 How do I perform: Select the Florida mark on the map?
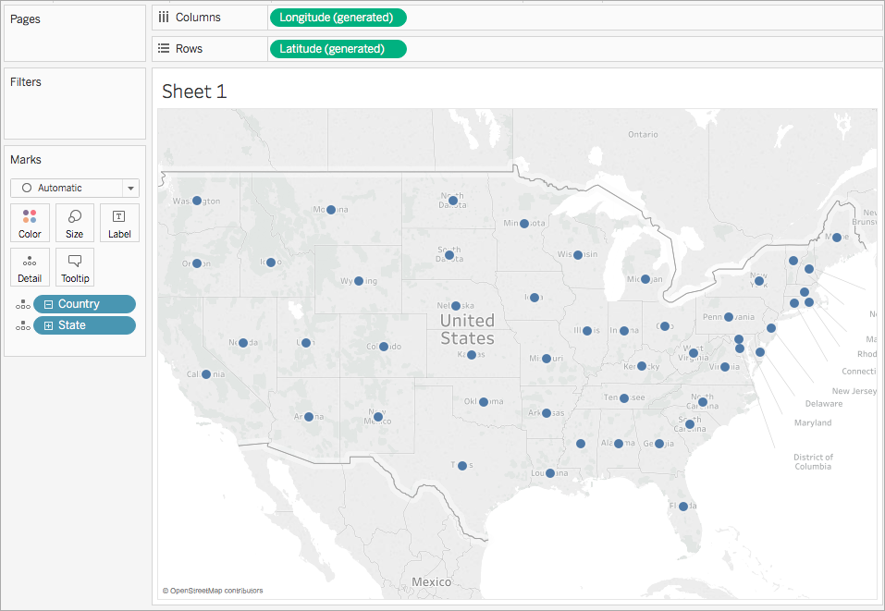coord(683,506)
